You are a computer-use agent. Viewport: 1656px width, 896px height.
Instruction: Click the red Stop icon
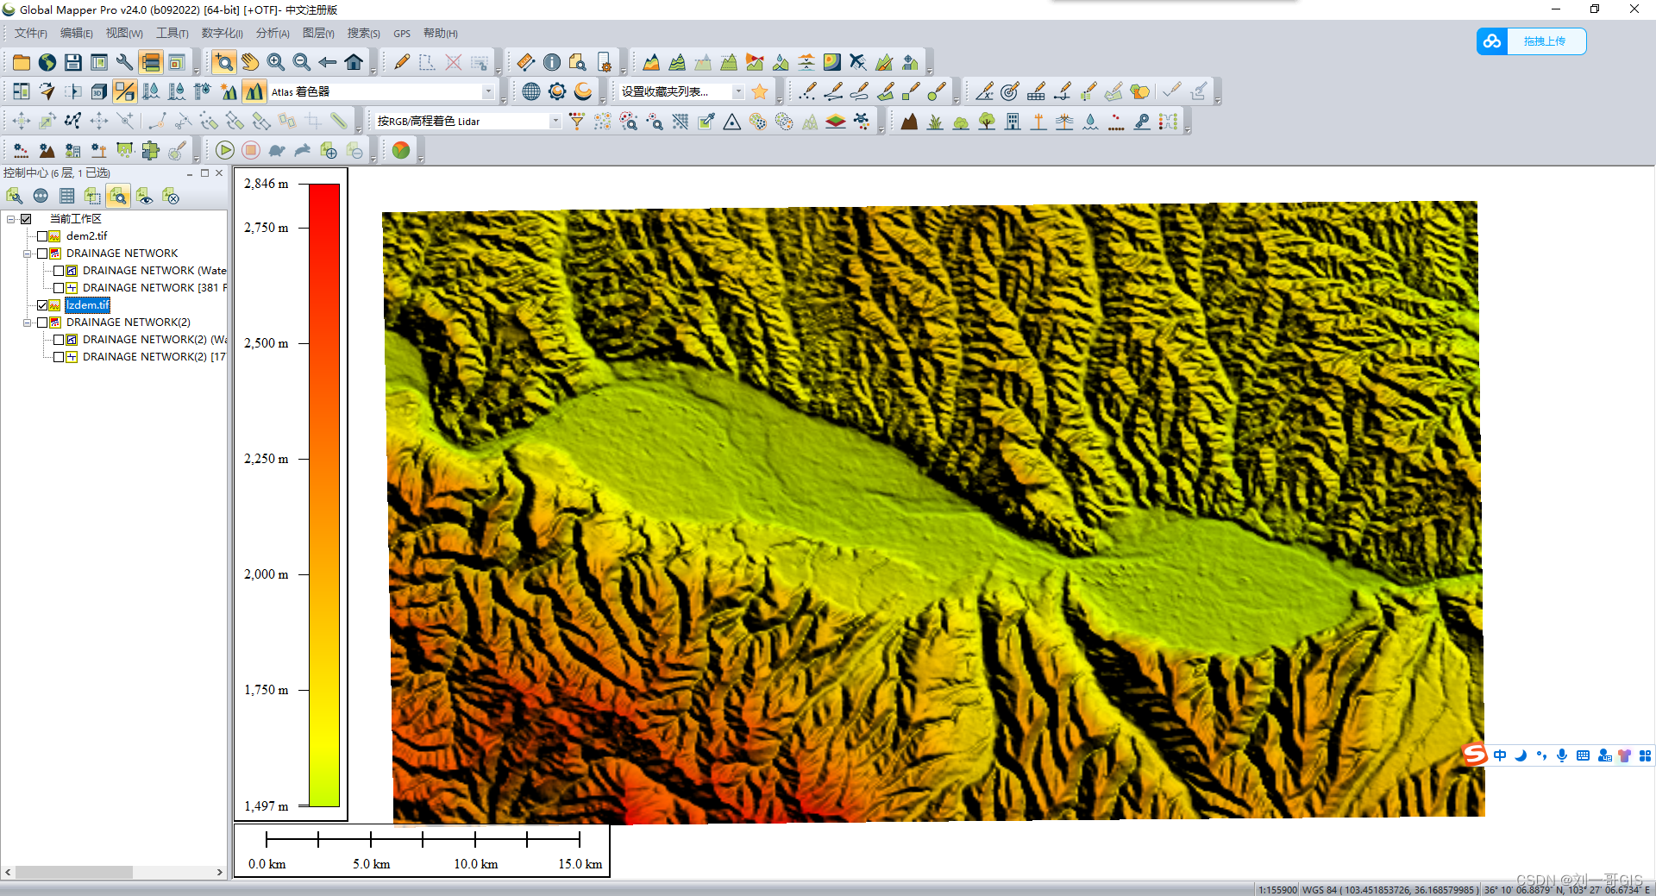[x=251, y=151]
